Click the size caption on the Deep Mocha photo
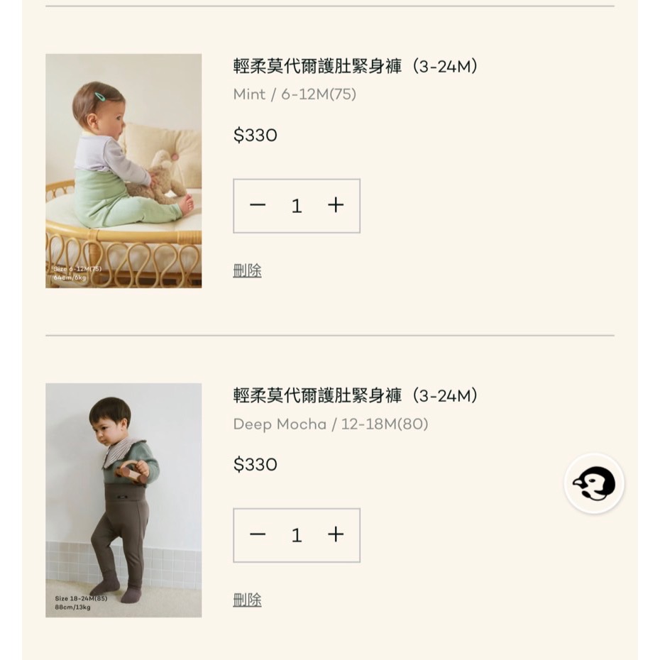Viewport: 660px width, 660px height. [x=81, y=603]
